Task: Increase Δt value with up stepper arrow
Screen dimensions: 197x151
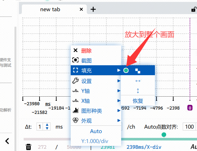Action: click(47, 125)
